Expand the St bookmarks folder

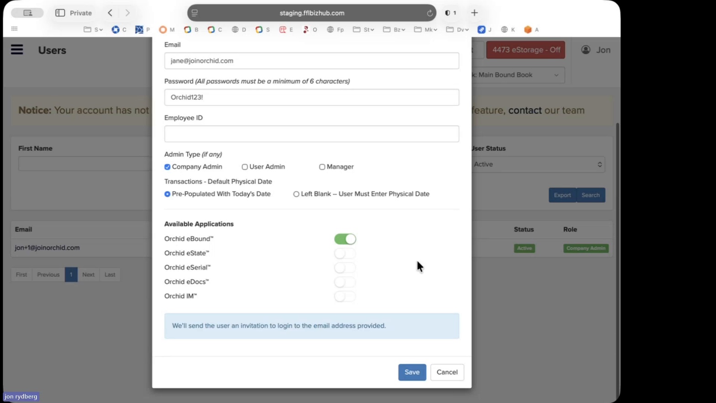click(x=363, y=30)
